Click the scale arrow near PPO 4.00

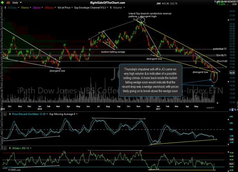[228, 119]
